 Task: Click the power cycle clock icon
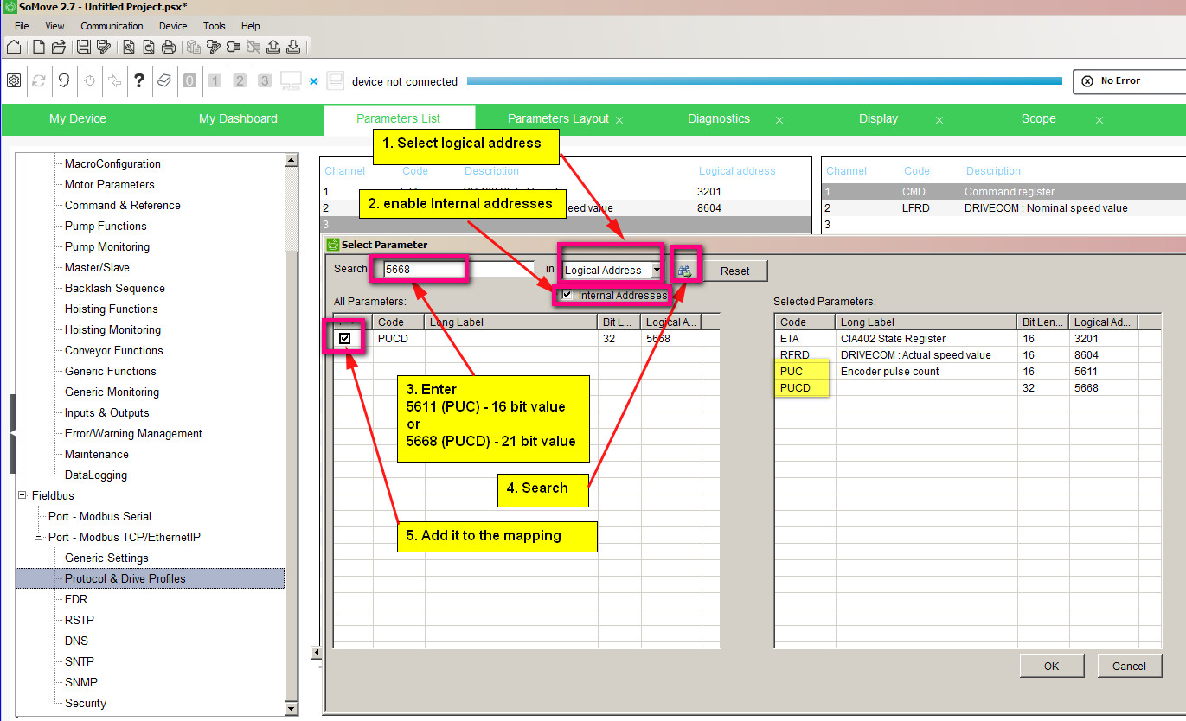(90, 80)
